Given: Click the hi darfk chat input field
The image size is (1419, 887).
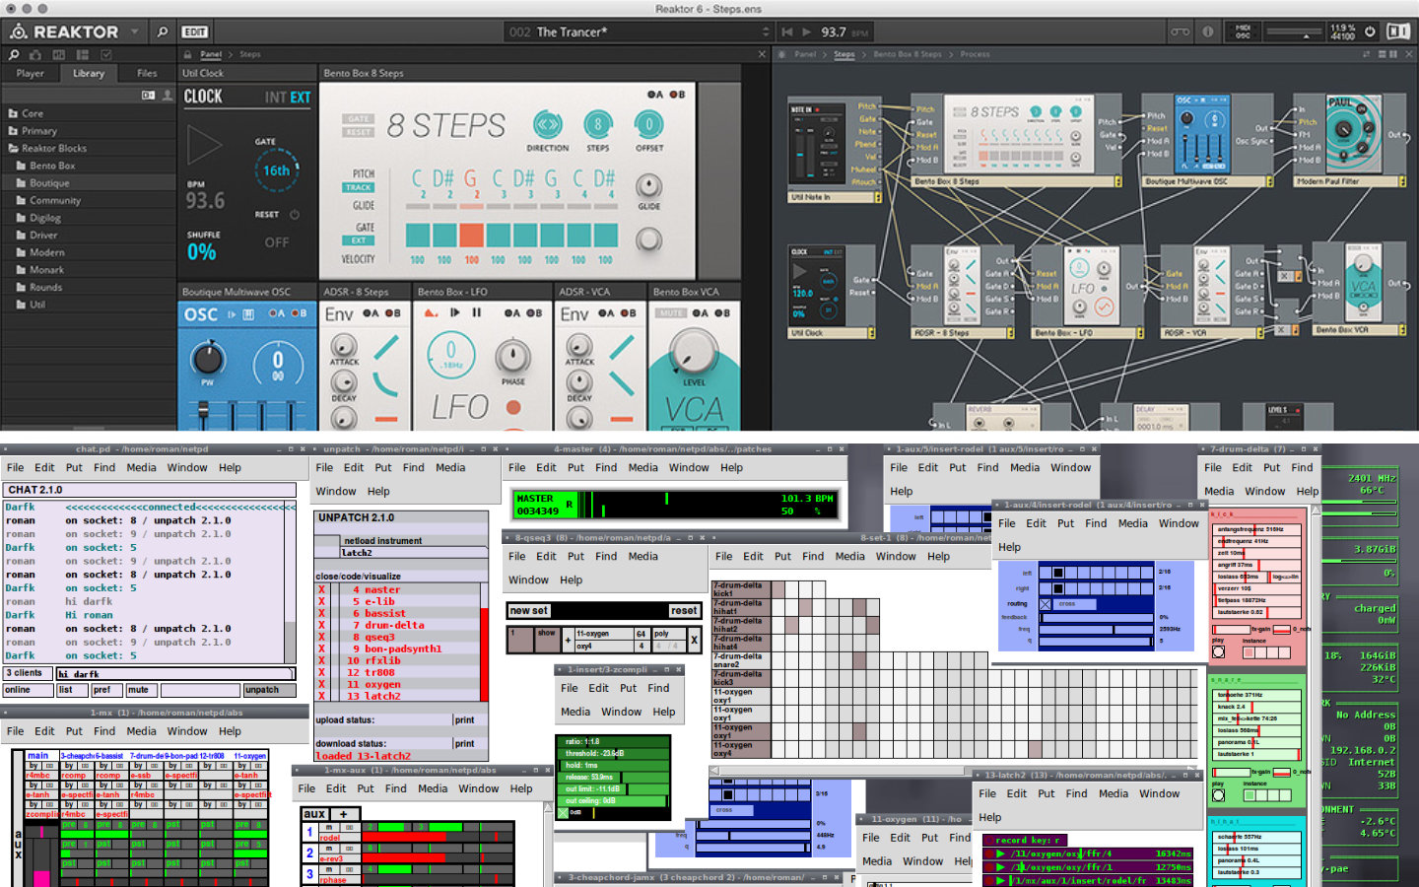Looking at the screenshot, I should click(x=175, y=674).
